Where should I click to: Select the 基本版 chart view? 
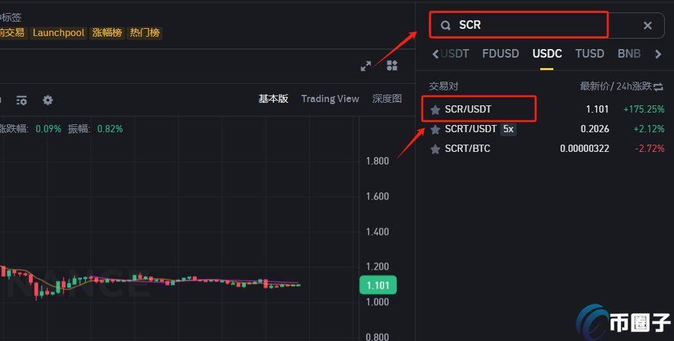273,99
